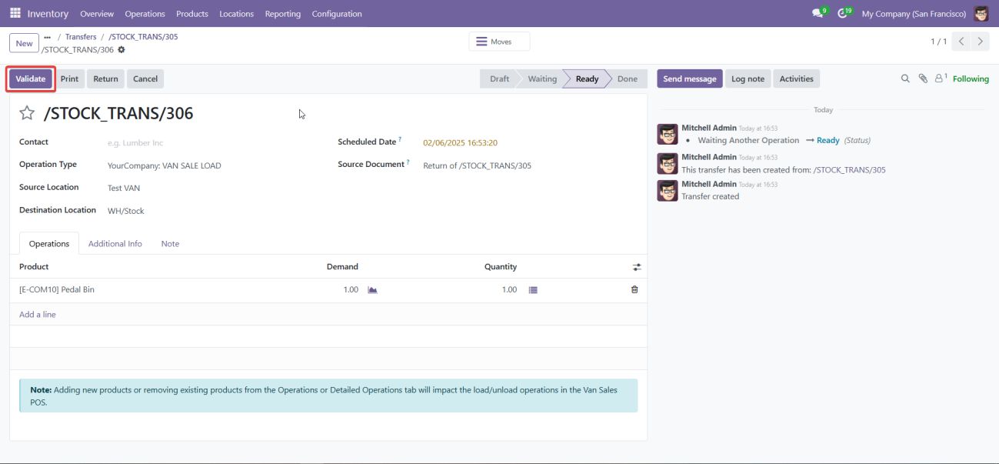Expand the breadcrumb ellipsis menu

point(48,37)
